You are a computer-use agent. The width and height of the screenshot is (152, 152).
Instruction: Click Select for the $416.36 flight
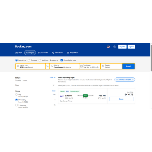click(x=121, y=99)
